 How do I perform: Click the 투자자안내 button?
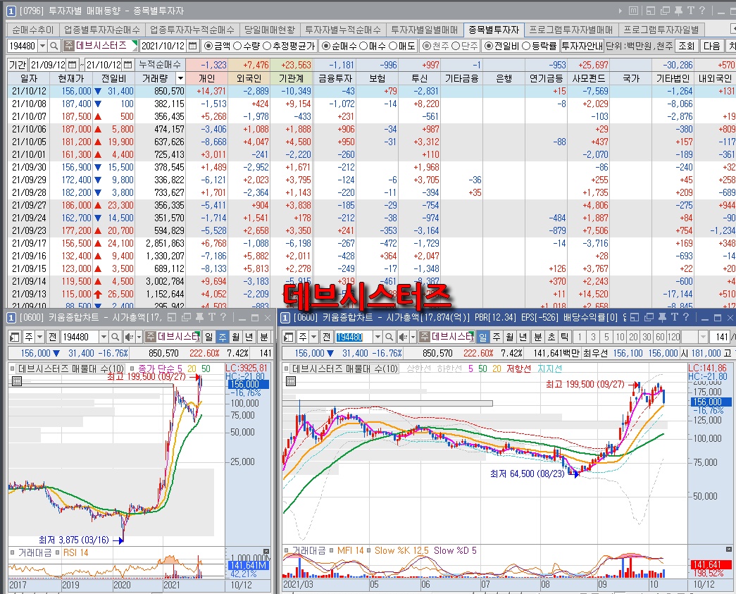pos(582,46)
